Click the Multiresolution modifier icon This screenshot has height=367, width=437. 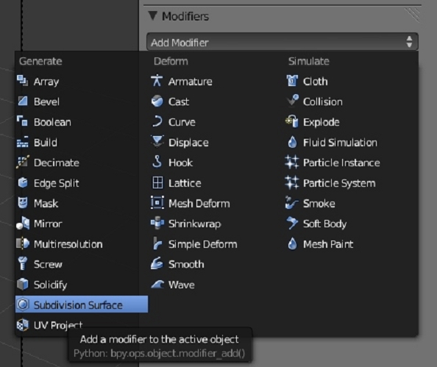(x=22, y=244)
